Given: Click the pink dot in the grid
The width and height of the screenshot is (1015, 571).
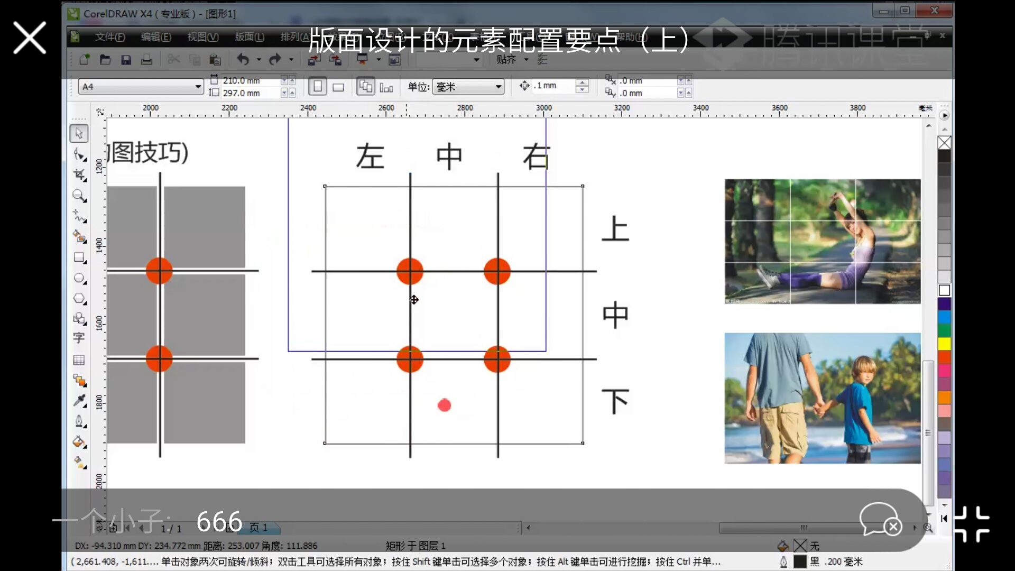Looking at the screenshot, I should coord(445,406).
